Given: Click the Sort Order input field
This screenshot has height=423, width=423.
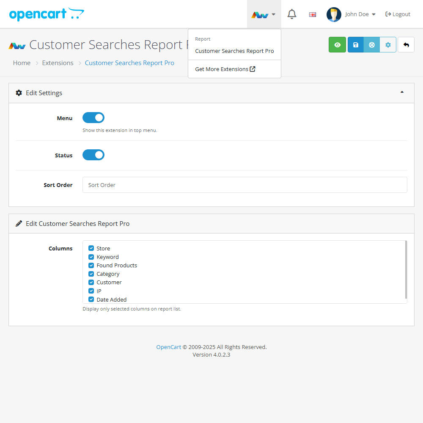Looking at the screenshot, I should 244,185.
